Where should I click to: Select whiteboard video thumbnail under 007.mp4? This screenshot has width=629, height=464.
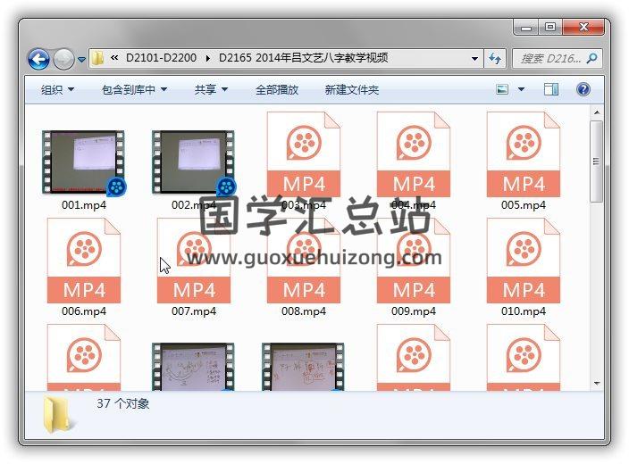(193, 367)
